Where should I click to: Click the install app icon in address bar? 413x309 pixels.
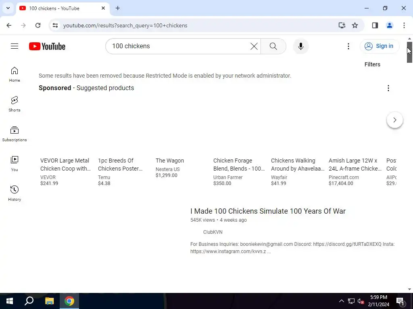click(x=342, y=25)
